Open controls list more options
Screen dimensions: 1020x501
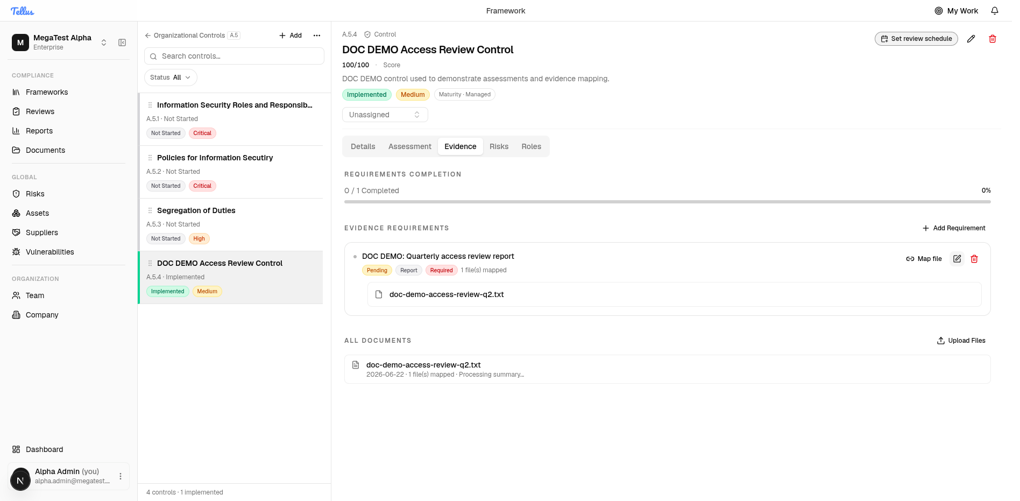click(x=317, y=36)
